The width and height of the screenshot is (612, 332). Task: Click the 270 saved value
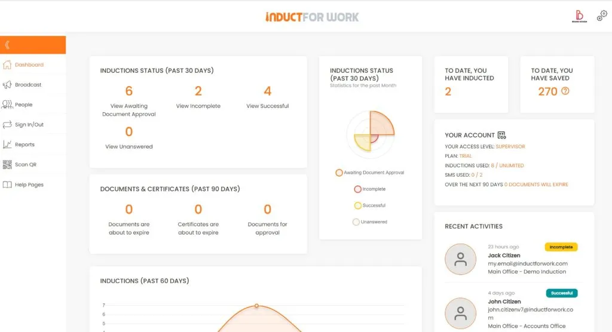(x=547, y=92)
